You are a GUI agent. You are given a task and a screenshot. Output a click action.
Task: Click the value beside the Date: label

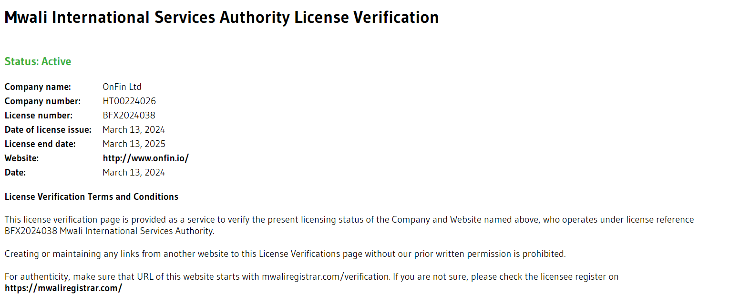(x=134, y=173)
